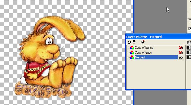Click the Delete Layer trash icon
The height and width of the screenshot is (105, 191).
coord(134,42)
